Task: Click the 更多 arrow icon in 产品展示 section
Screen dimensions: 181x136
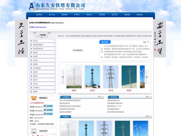Action: [x=151, y=116]
